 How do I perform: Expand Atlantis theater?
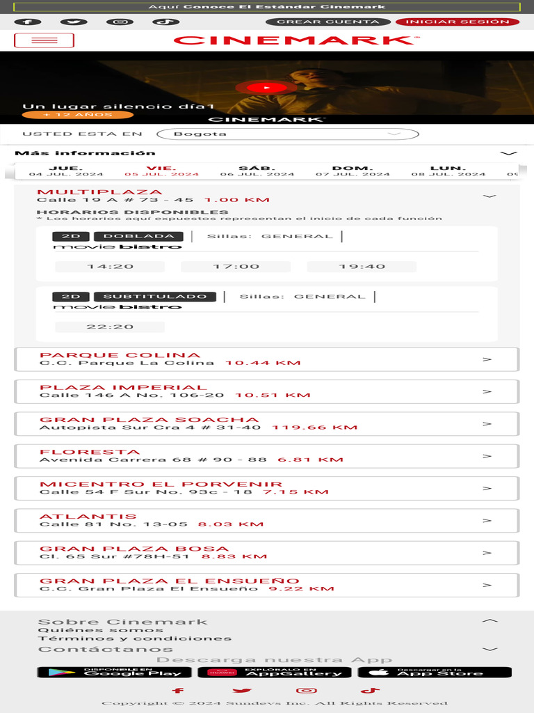[x=267, y=521]
